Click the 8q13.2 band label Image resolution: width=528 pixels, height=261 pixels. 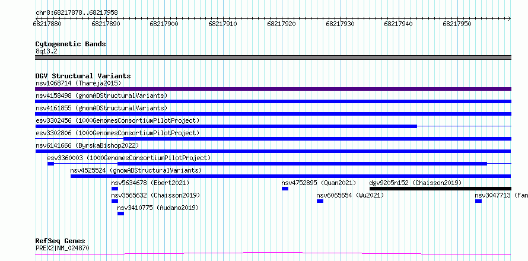click(46, 51)
